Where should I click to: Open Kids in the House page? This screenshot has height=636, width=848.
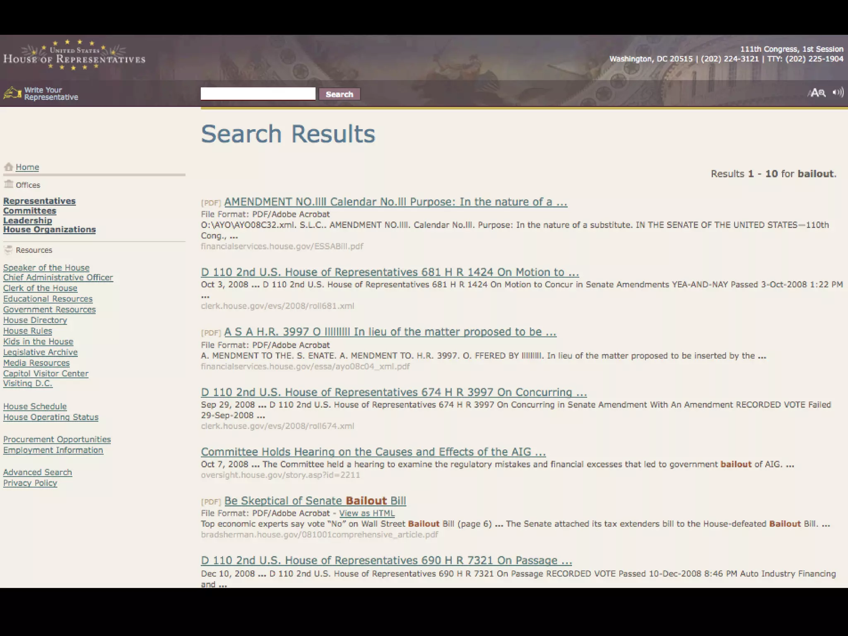[38, 342]
